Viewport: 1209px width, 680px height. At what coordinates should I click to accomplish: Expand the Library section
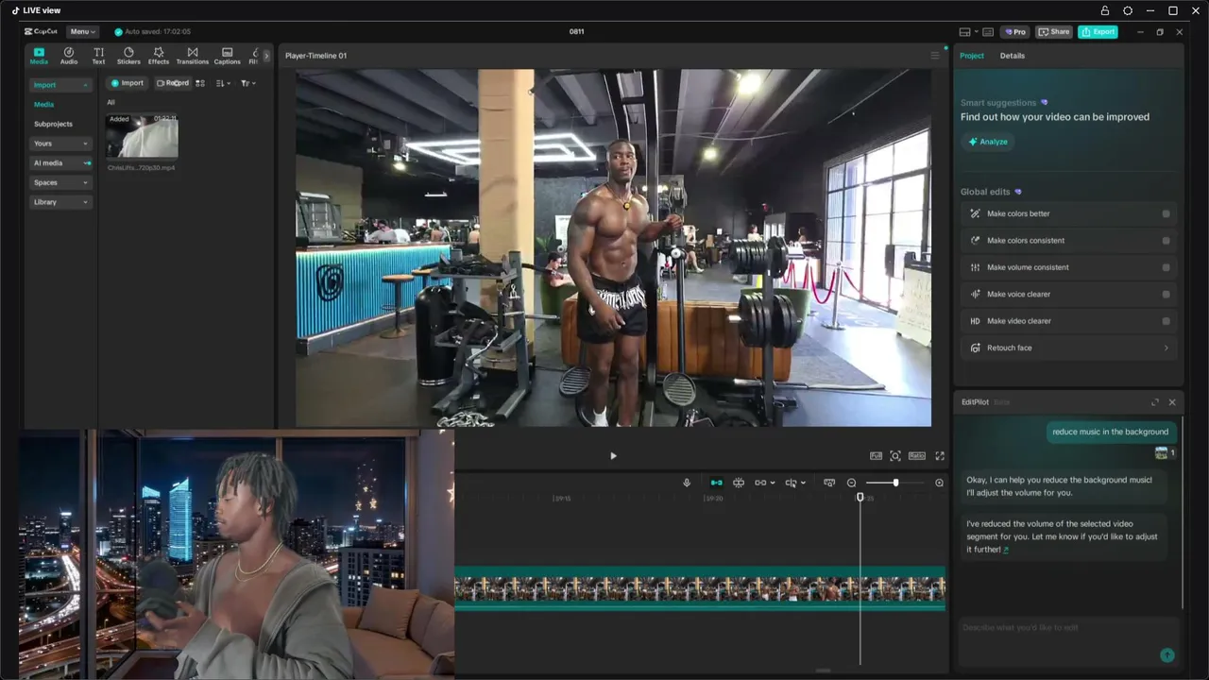point(60,202)
